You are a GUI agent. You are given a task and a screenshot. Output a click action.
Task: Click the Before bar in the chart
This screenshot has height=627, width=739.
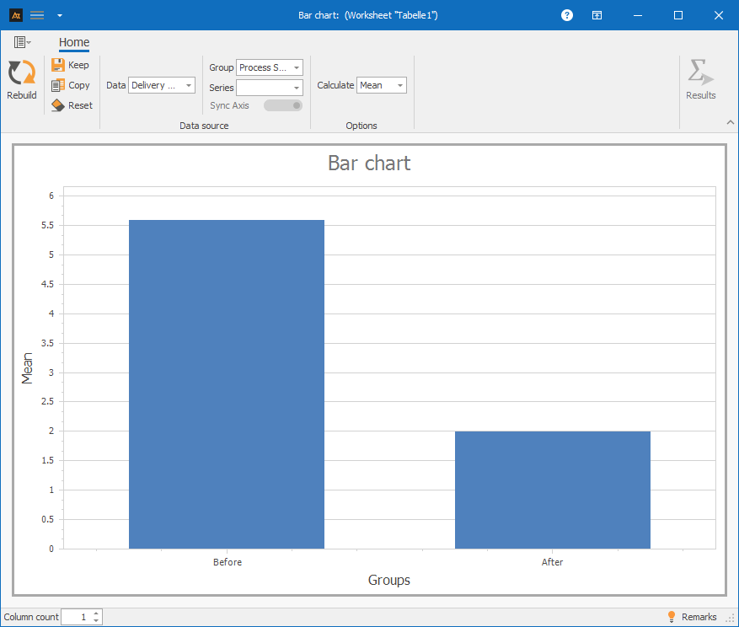point(226,383)
